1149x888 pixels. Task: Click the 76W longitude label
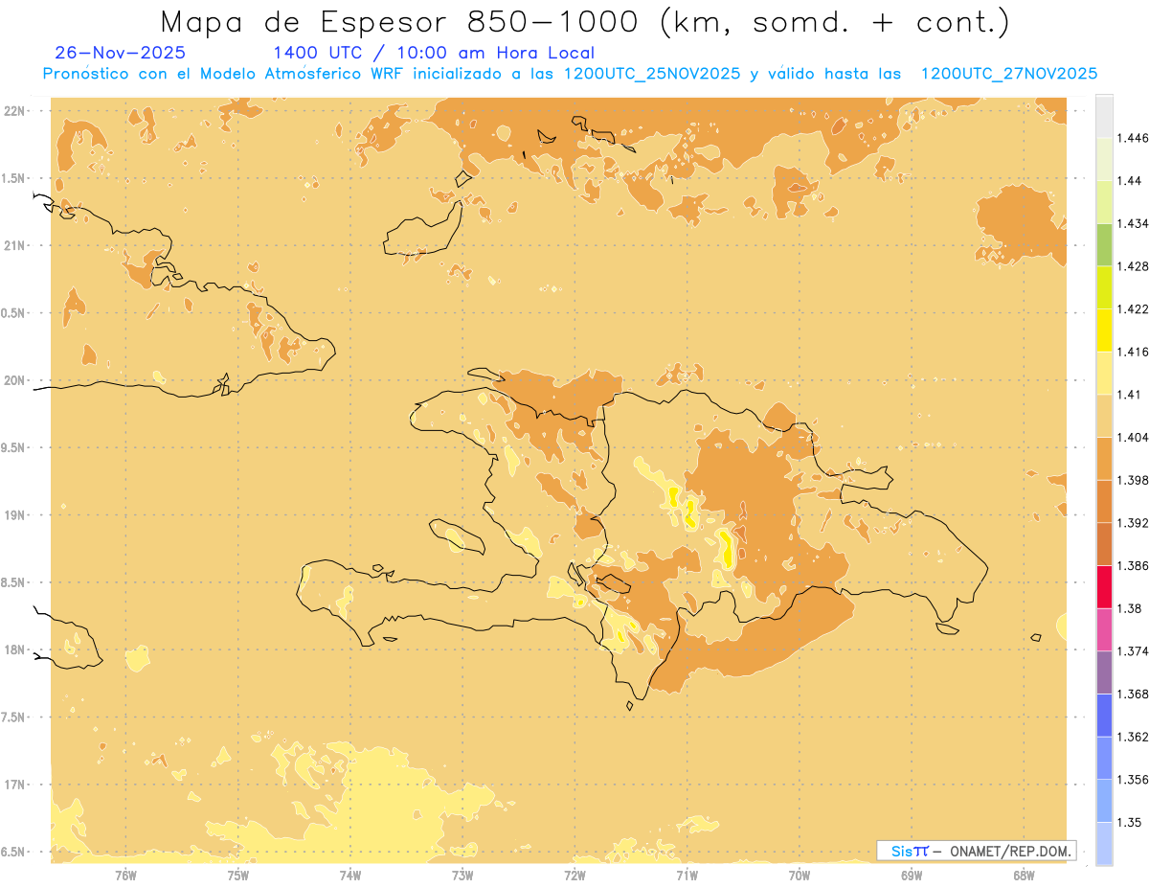coord(125,876)
